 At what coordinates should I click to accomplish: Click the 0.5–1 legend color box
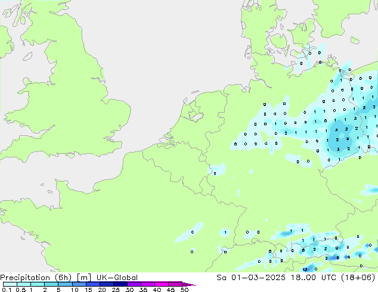pos(24,284)
